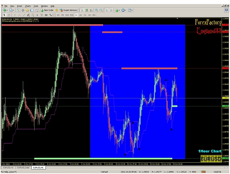This screenshot has width=230, height=174.
Task: Select the Cursor arrow tool
Action: (x=4, y=15)
